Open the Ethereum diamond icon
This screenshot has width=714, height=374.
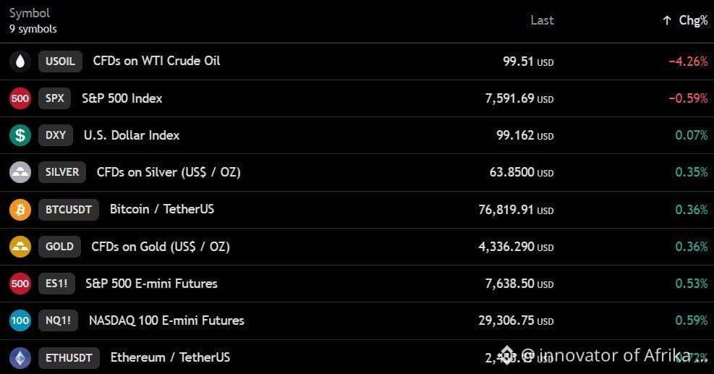[x=20, y=357]
